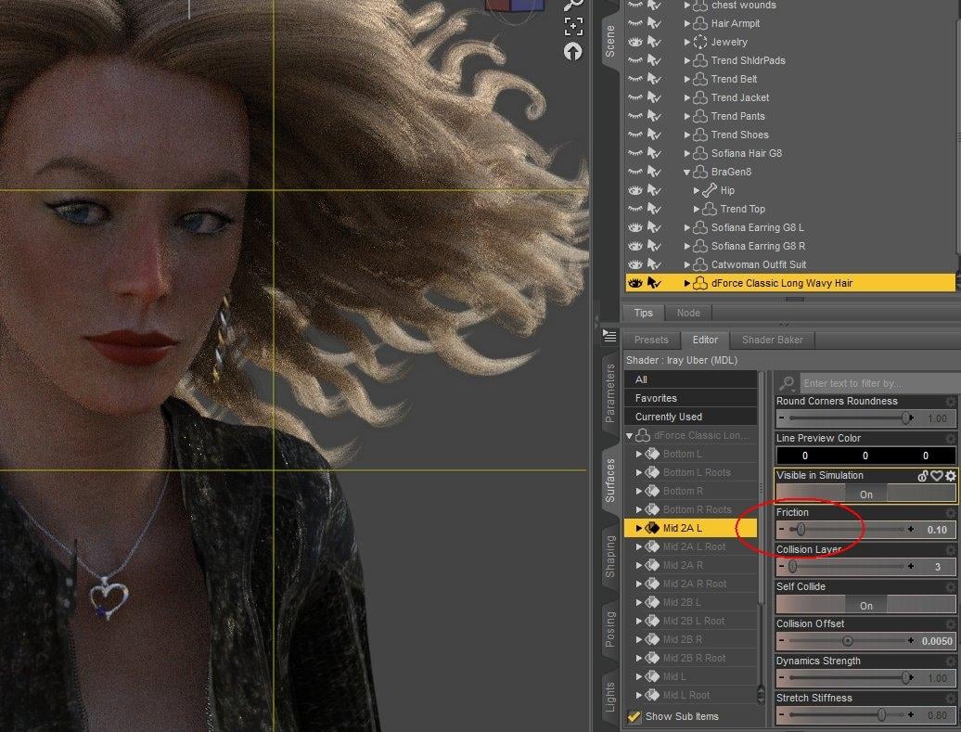
Task: Switch to the Editor tab
Action: point(705,340)
